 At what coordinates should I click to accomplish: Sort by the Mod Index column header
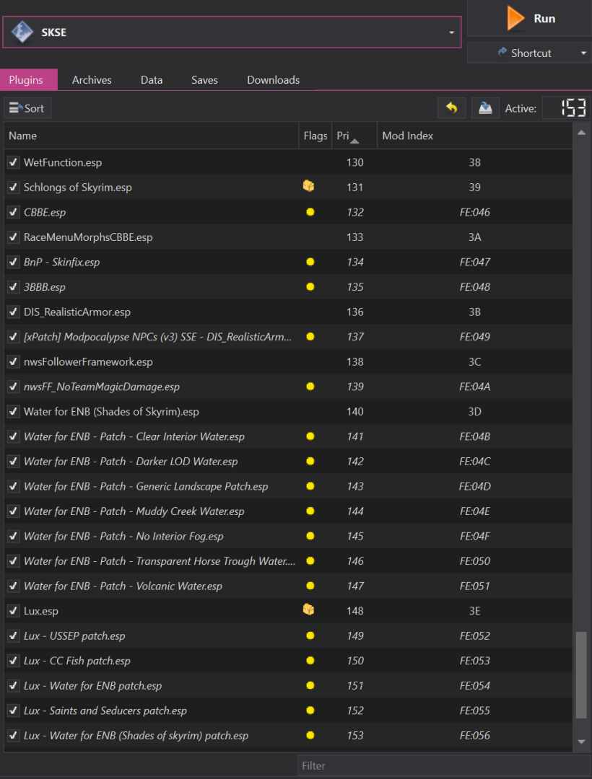[x=475, y=136]
